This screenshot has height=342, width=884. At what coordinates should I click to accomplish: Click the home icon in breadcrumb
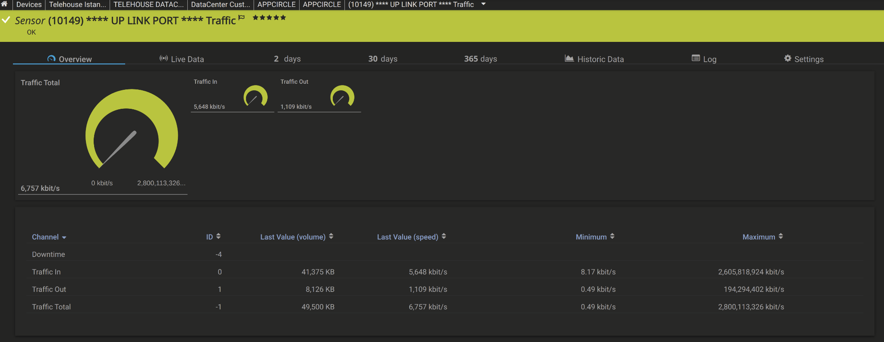pos(4,4)
